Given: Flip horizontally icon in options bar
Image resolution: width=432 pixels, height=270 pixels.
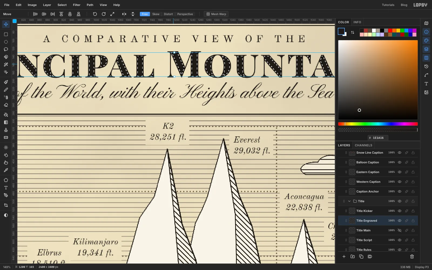Looking at the screenshot, I should click(124, 14).
